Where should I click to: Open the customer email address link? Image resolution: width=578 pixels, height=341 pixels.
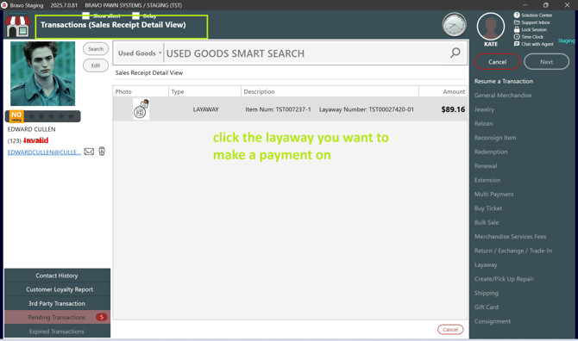pyautogui.click(x=44, y=152)
